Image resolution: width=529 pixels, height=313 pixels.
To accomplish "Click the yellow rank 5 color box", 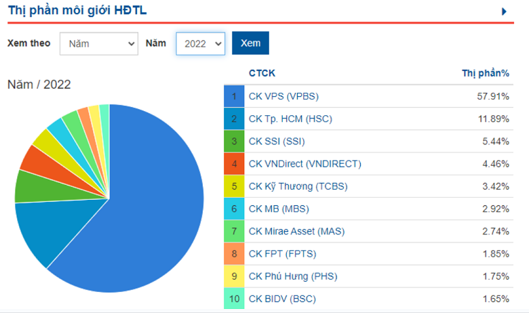I will coord(234,186).
